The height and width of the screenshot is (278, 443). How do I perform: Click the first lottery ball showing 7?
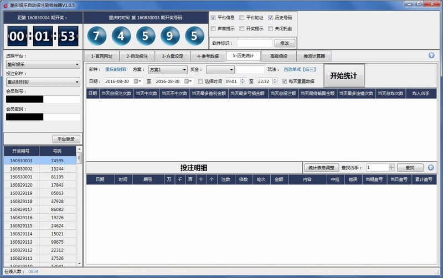pyautogui.click(x=97, y=37)
